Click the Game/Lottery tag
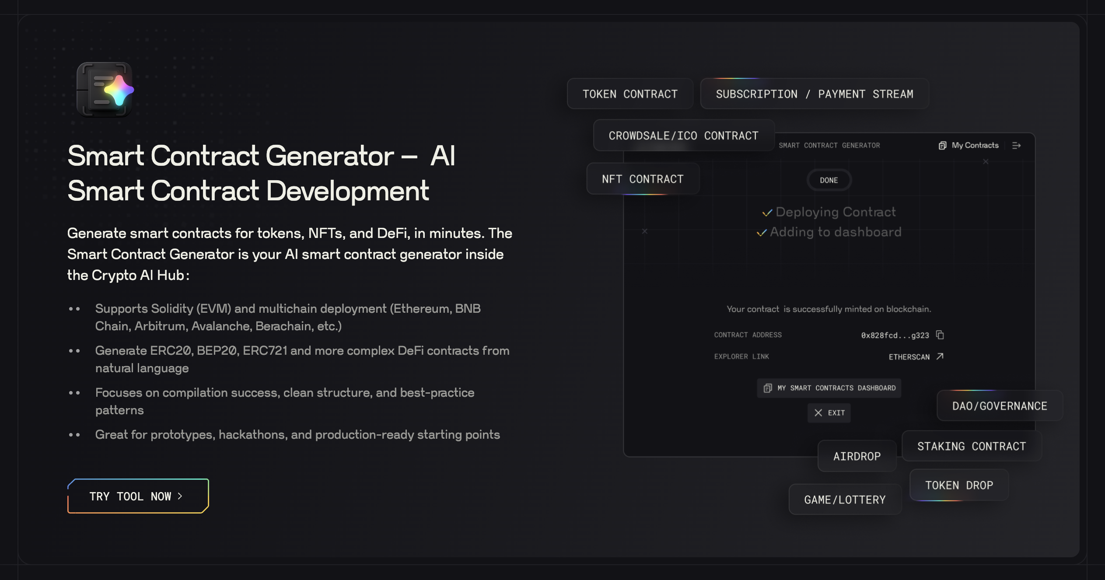The height and width of the screenshot is (580, 1105). pos(844,500)
